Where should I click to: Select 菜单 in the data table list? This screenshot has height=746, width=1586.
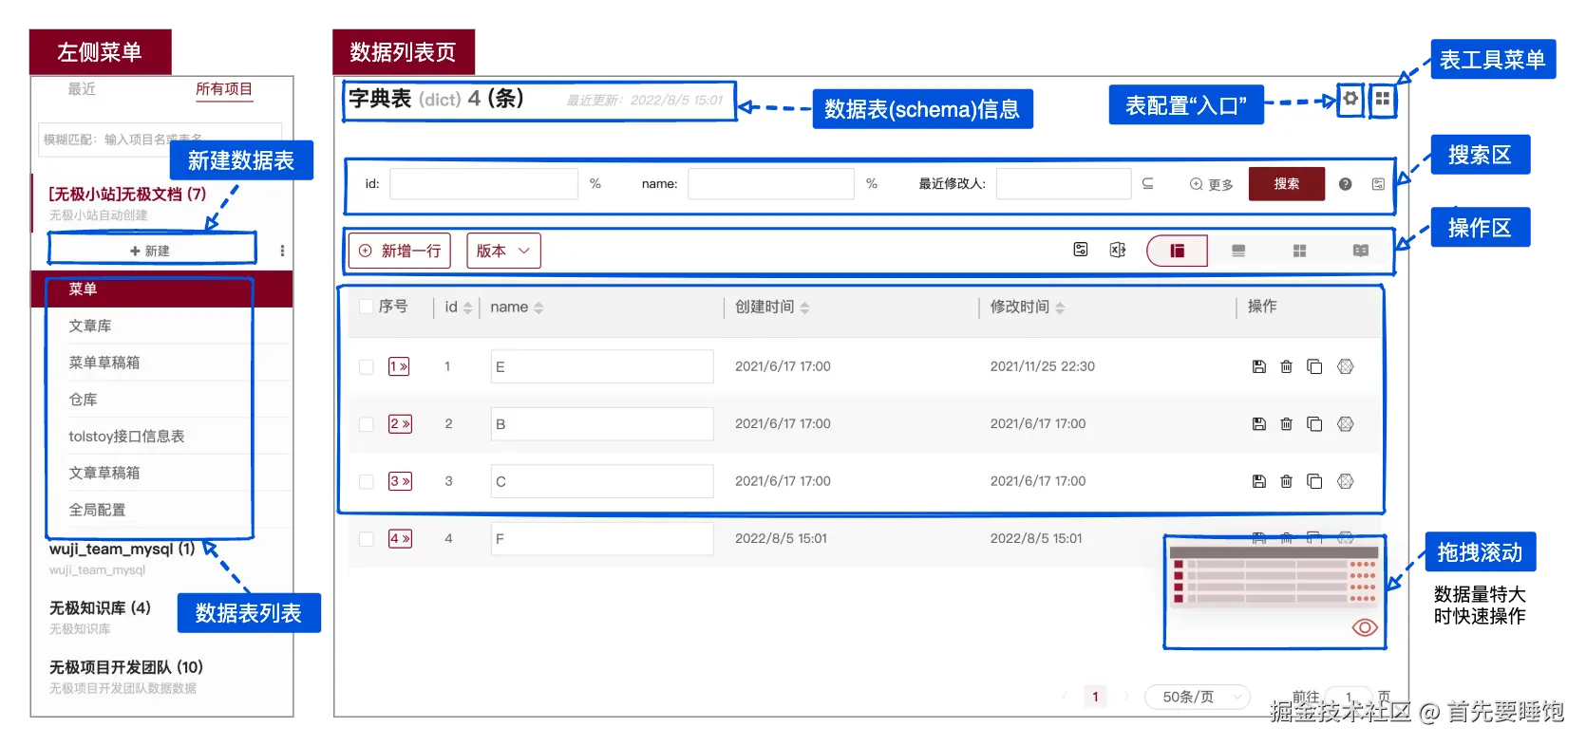click(161, 289)
